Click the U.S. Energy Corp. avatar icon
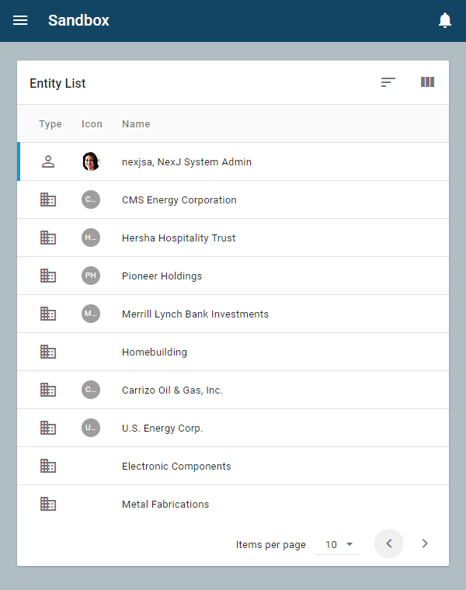This screenshot has height=590, width=466. click(91, 428)
